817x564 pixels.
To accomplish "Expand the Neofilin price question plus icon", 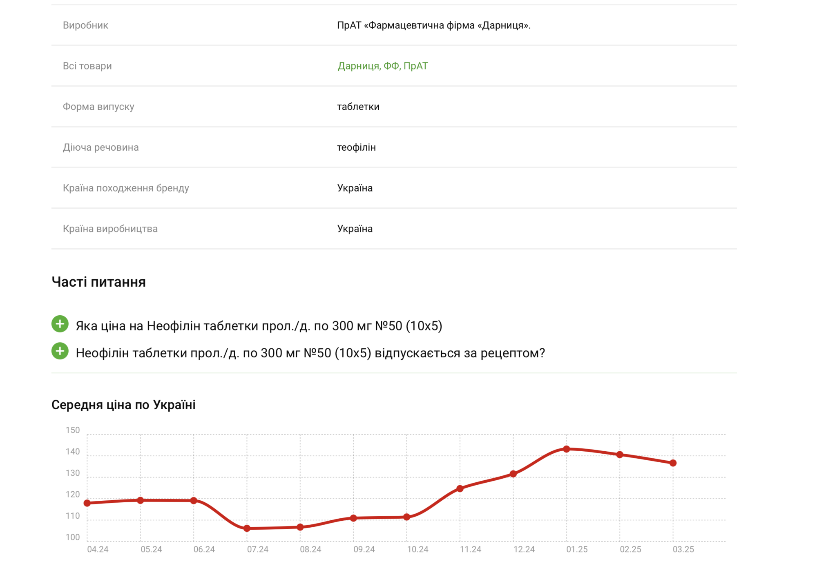I will click(60, 324).
